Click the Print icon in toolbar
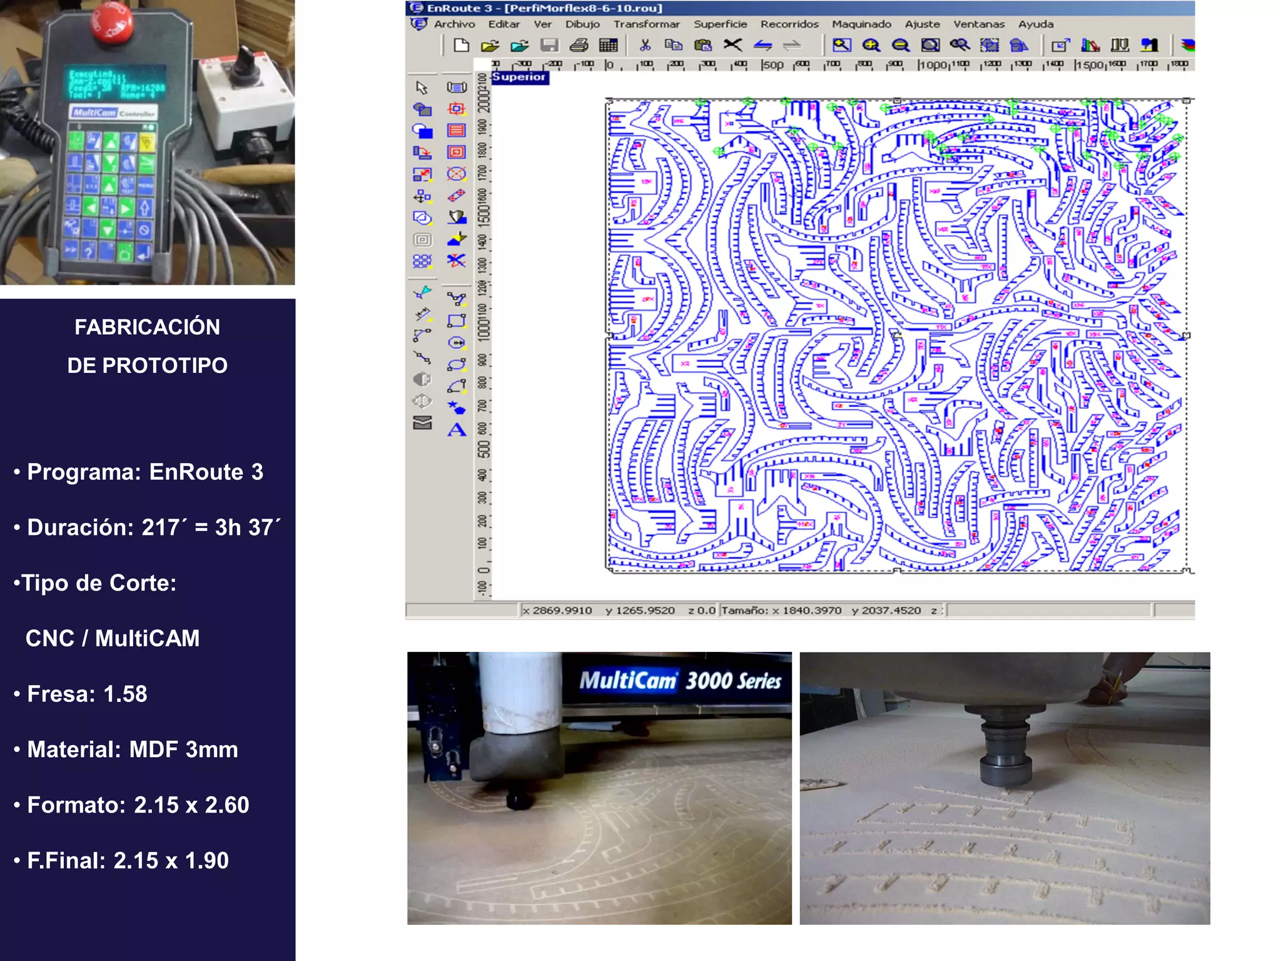The width and height of the screenshot is (1281, 961). click(x=579, y=45)
